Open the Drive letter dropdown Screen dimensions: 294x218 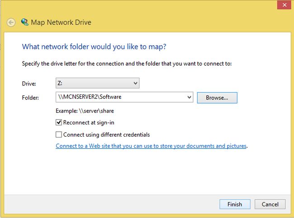coord(98,83)
